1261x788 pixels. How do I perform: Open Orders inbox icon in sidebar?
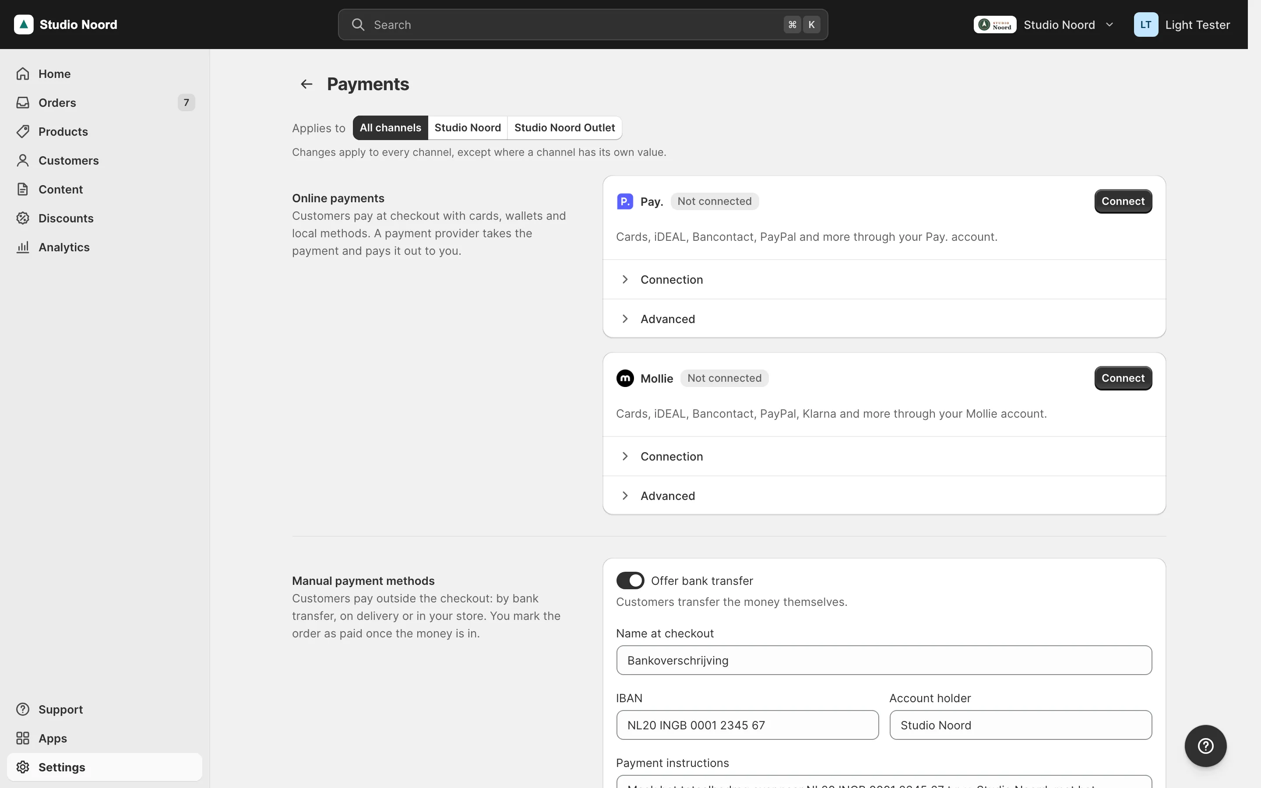click(22, 103)
